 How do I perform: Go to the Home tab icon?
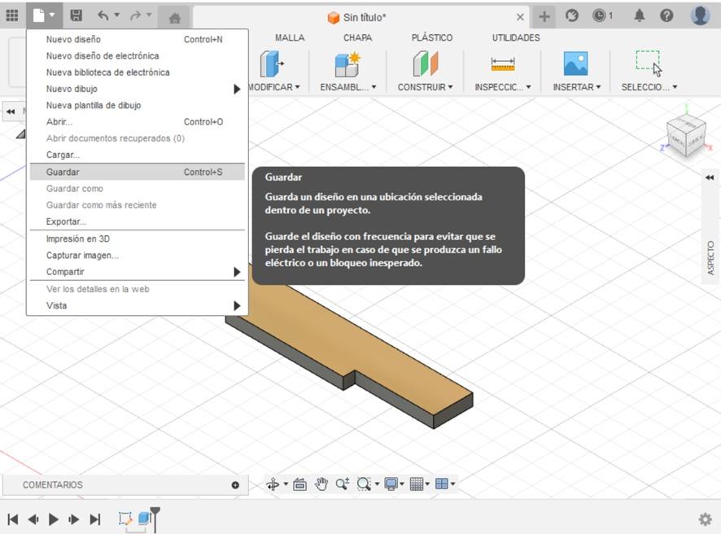[174, 19]
